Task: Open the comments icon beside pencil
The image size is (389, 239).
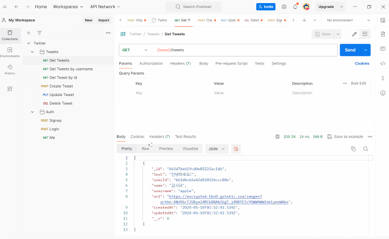Action: pos(365,34)
